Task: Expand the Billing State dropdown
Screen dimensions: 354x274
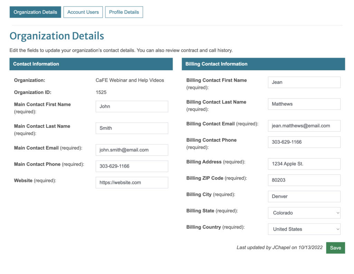Action: tap(304, 213)
